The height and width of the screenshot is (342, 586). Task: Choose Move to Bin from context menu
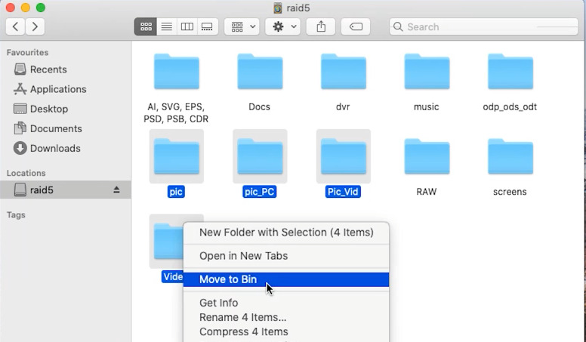286,279
